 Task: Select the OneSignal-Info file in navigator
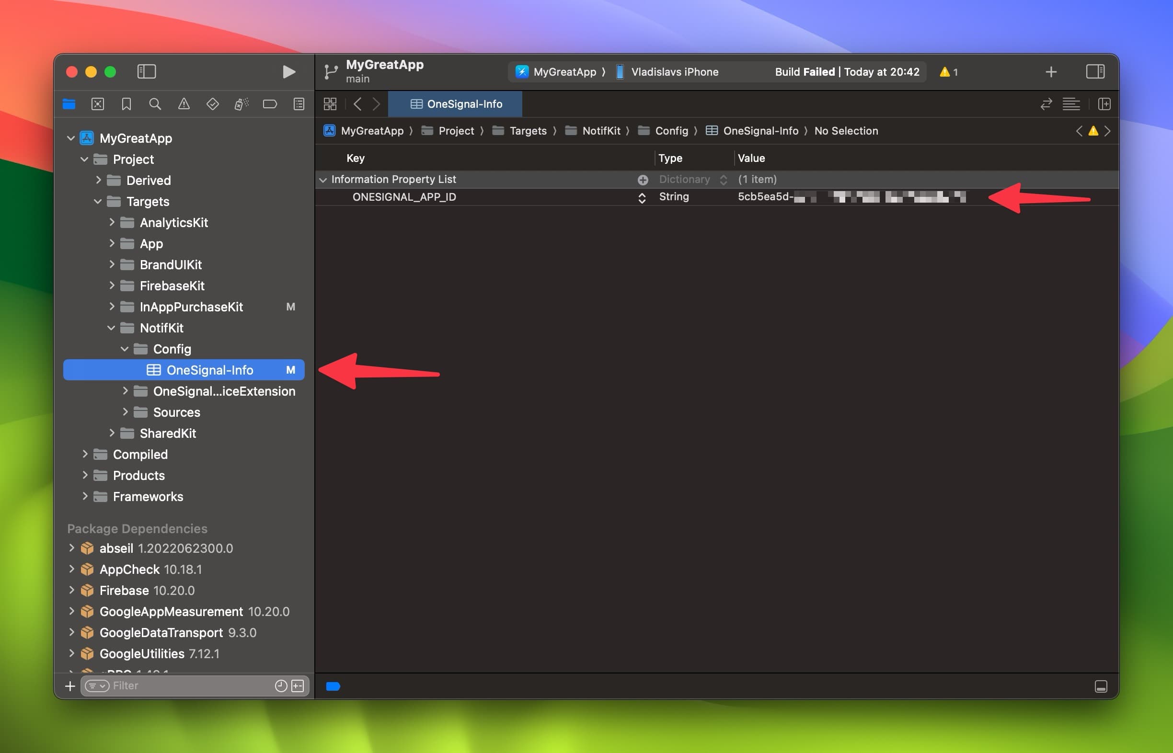[184, 370]
